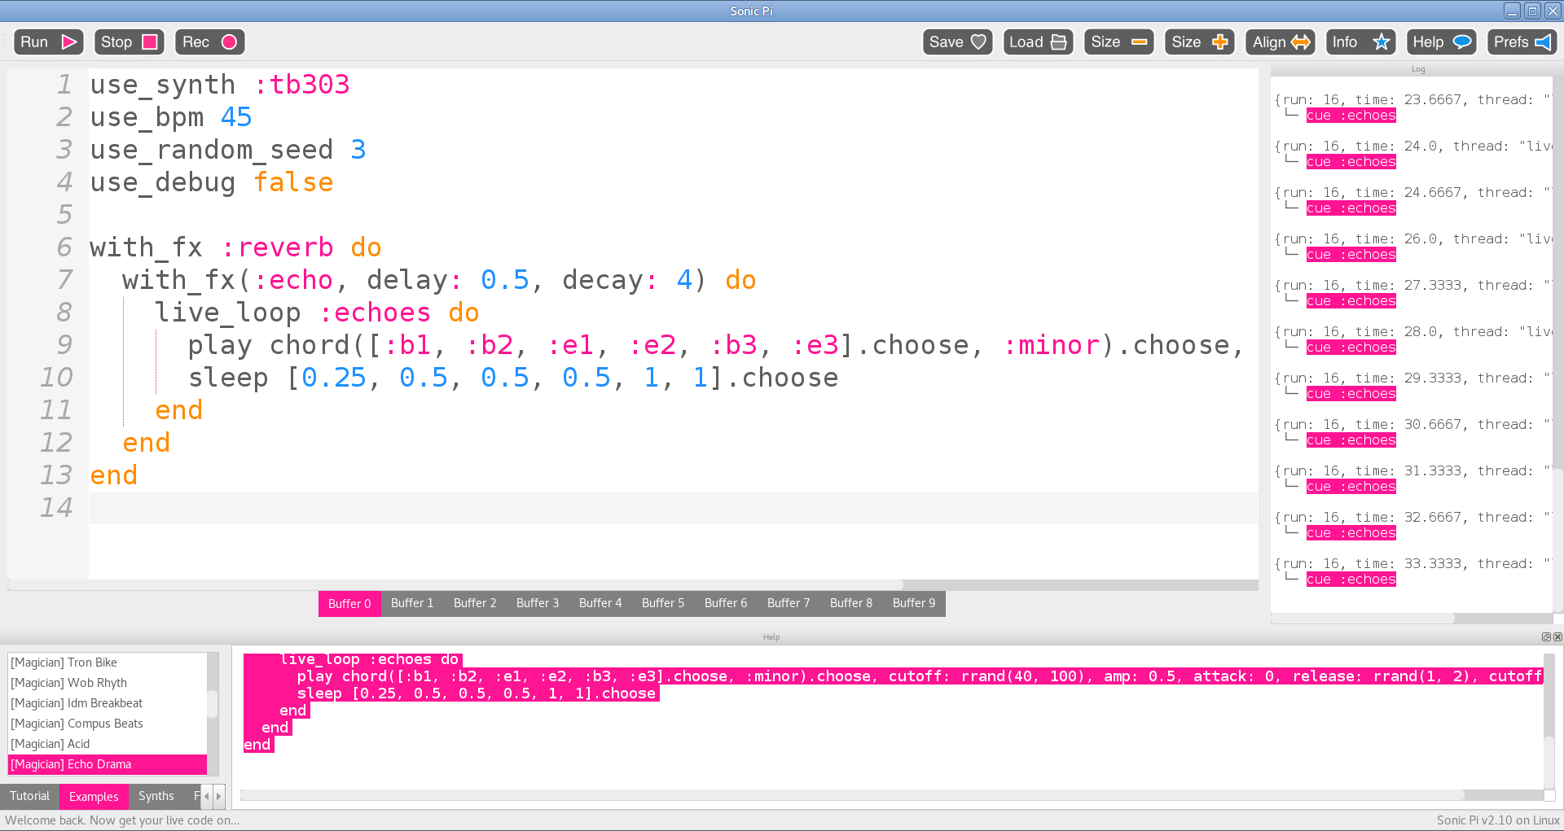The width and height of the screenshot is (1564, 831).
Task: Switch to Buffer 2 tab
Action: 475,603
